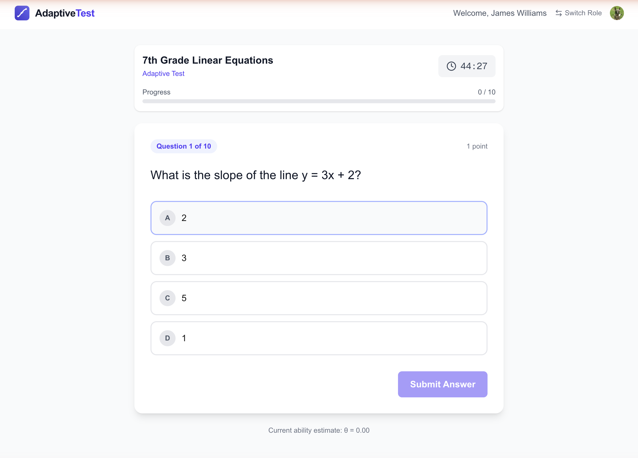Click the Question 1 of 10 badge
This screenshot has height=458, width=638.
click(x=183, y=146)
